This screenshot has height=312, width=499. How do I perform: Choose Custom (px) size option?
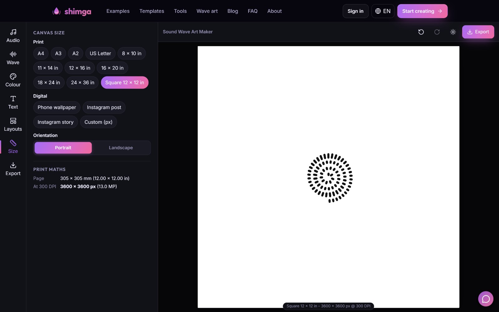point(99,122)
